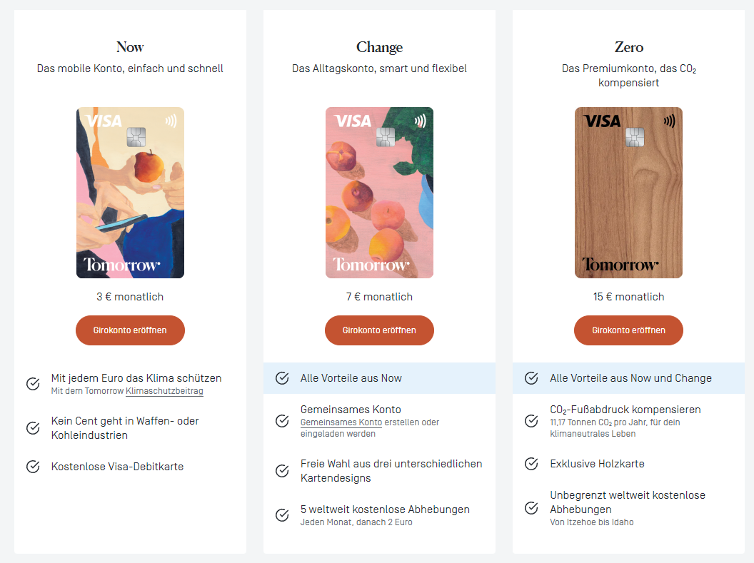Follow the Klimaschutzbeitrag link

click(164, 391)
